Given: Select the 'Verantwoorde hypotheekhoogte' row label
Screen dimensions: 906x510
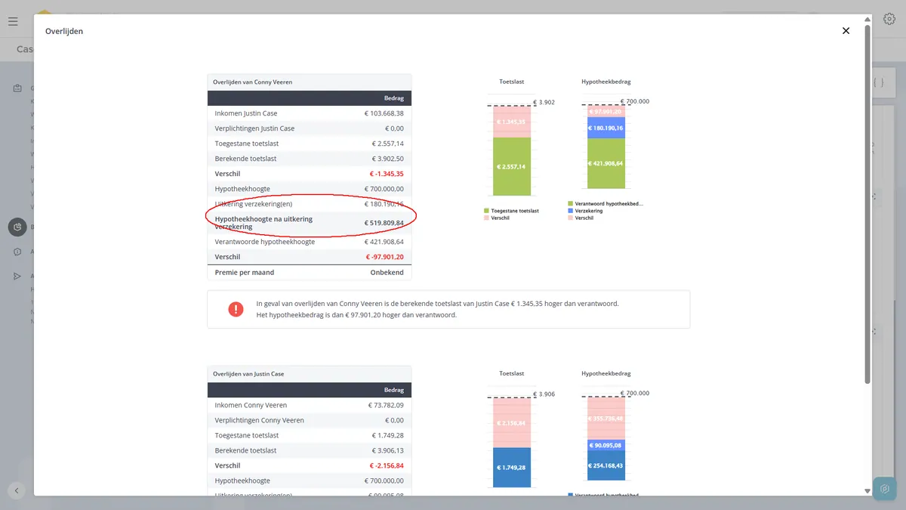Looking at the screenshot, I should [x=265, y=242].
